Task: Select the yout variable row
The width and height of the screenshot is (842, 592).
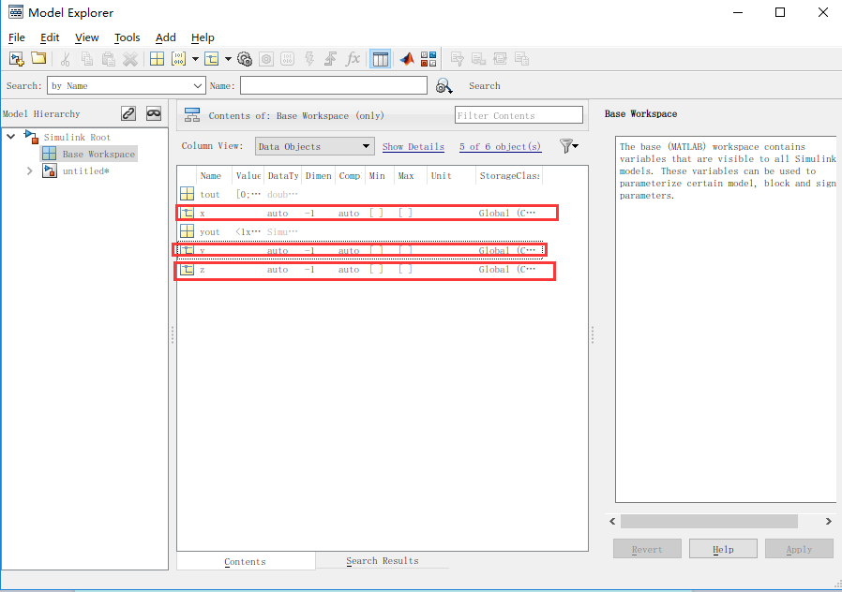Action: pyautogui.click(x=360, y=231)
